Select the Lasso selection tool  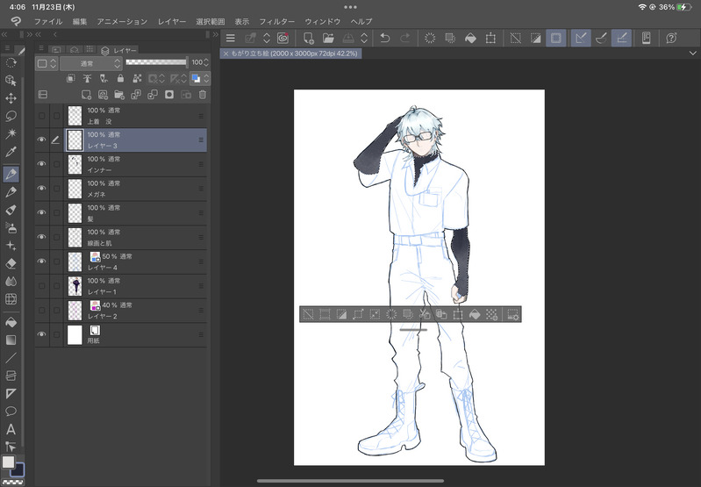tap(11, 115)
